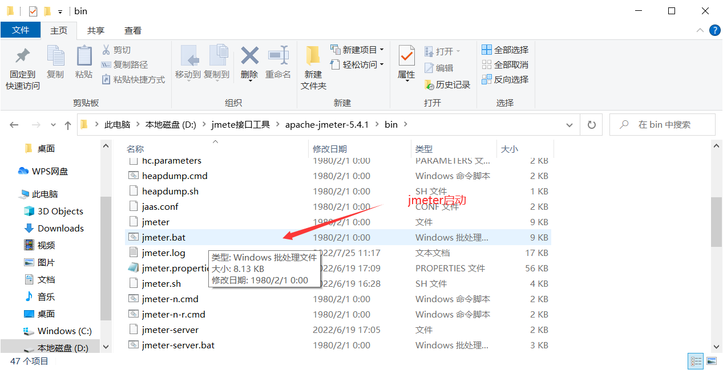Click the Refresh button beside address bar
Image resolution: width=723 pixels, height=370 pixels.
click(592, 125)
